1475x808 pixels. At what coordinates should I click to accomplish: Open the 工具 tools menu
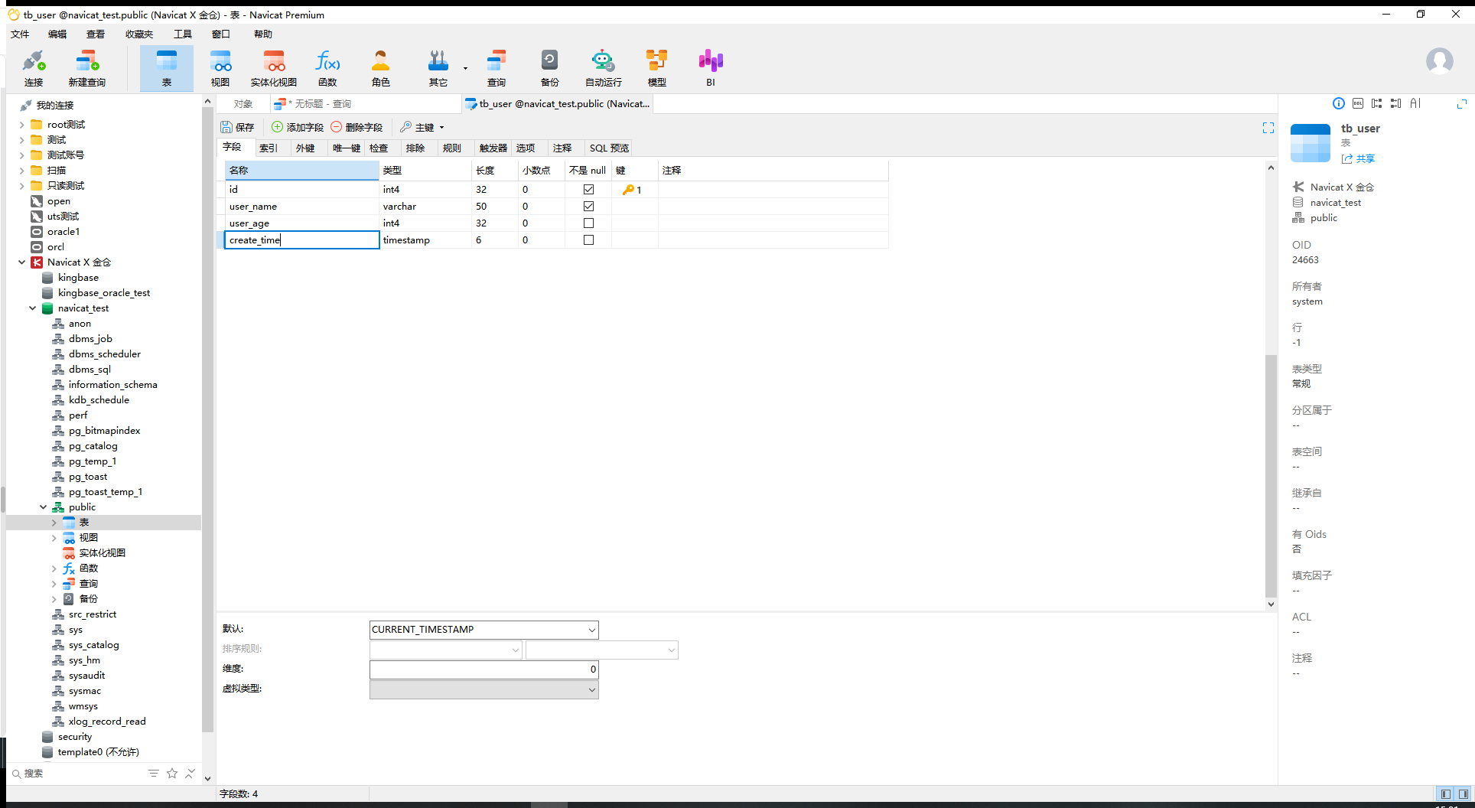pos(182,34)
